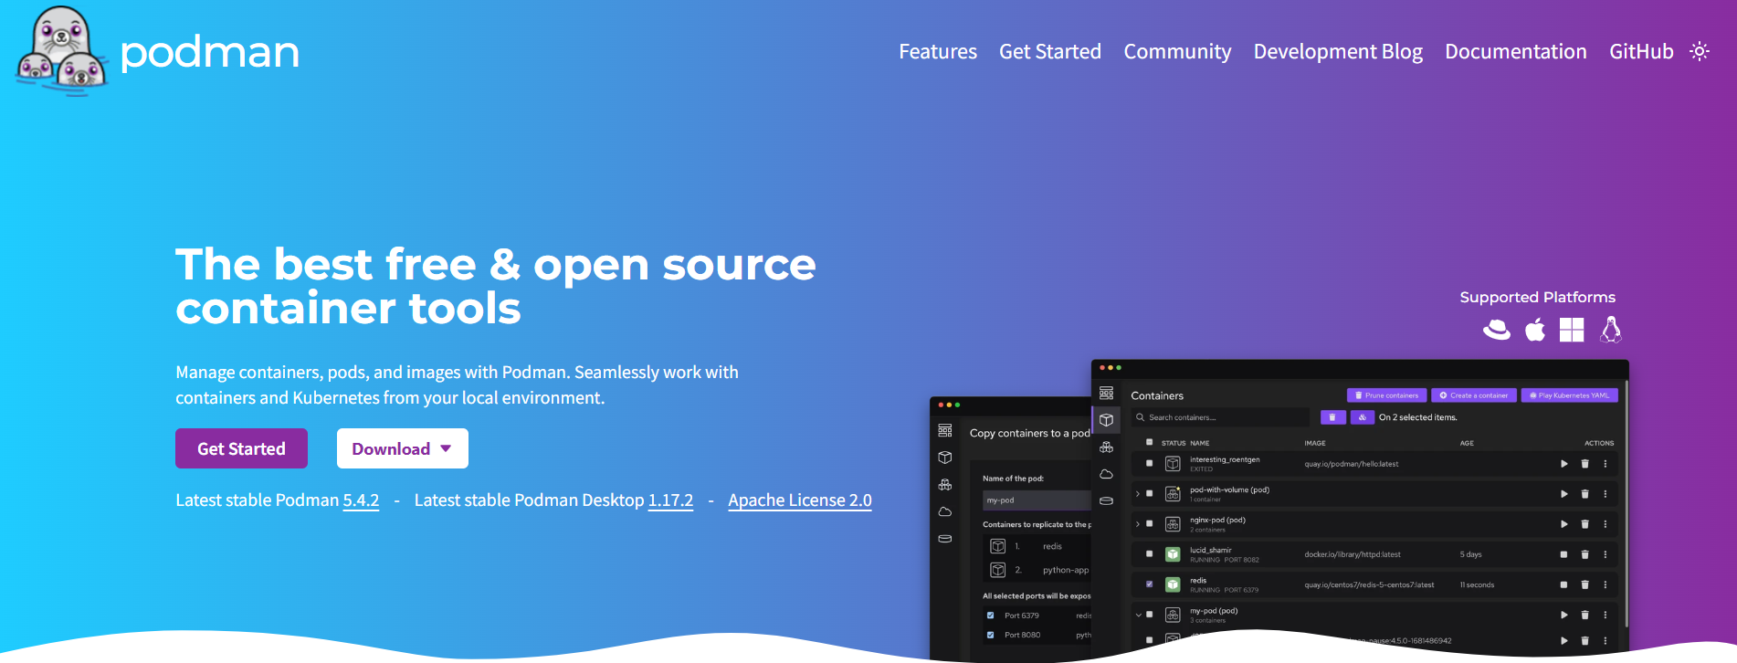
Task: Click the Podman Desktop containers screenshot
Action: (1359, 511)
